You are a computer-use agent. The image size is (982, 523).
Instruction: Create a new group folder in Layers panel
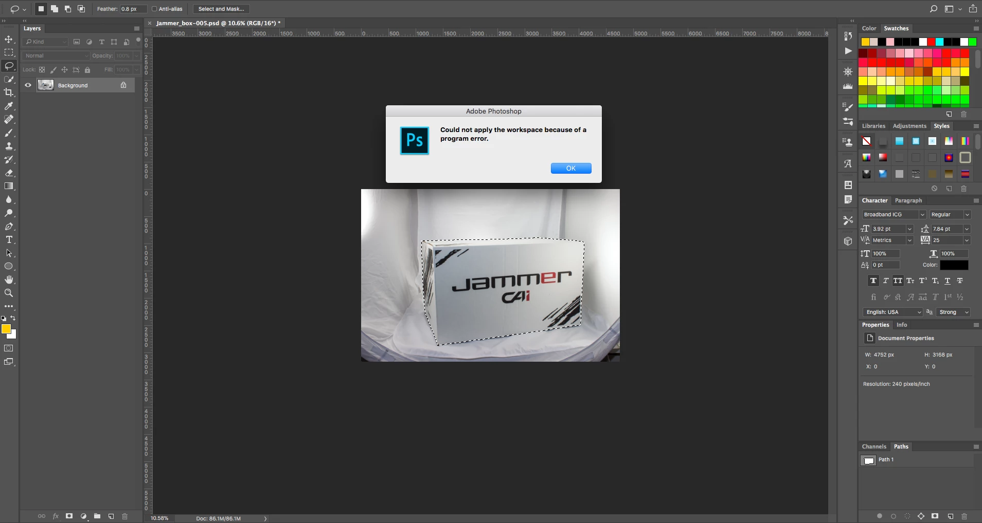(x=97, y=516)
